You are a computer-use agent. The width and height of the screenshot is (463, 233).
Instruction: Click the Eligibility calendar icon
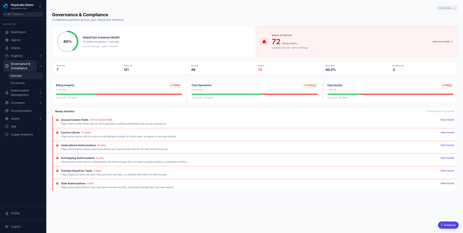[x=7, y=56]
